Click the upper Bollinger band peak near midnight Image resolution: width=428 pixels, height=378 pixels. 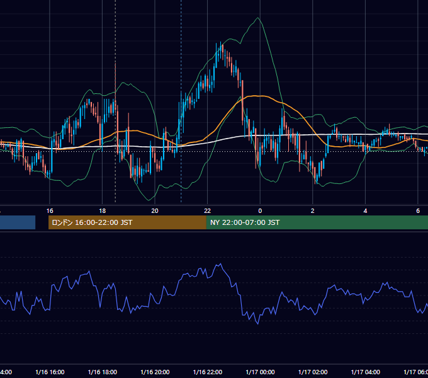click(x=257, y=18)
